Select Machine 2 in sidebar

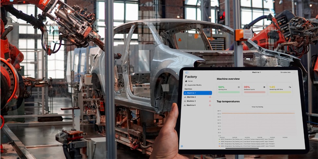point(191,97)
